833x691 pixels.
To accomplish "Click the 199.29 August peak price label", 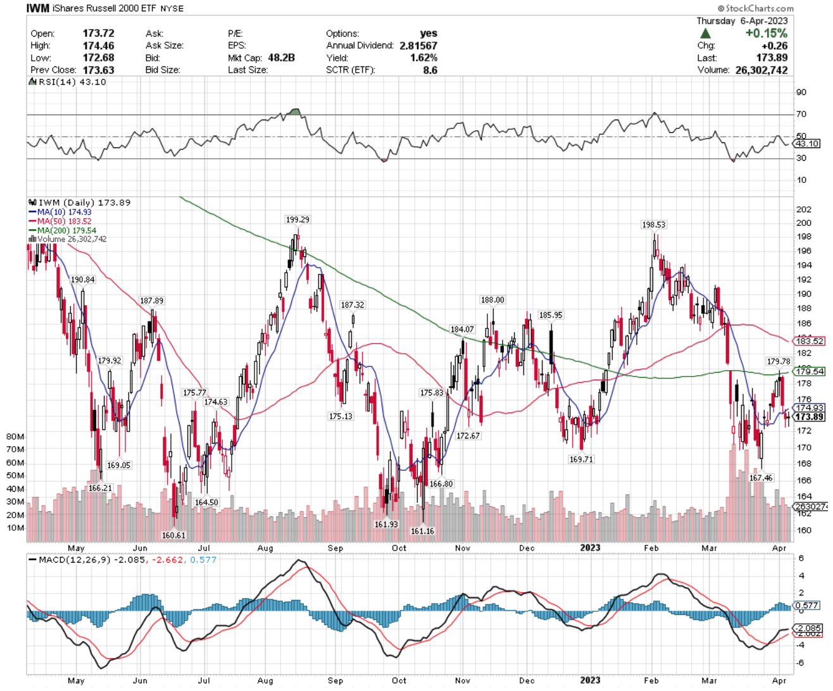I will tap(297, 220).
